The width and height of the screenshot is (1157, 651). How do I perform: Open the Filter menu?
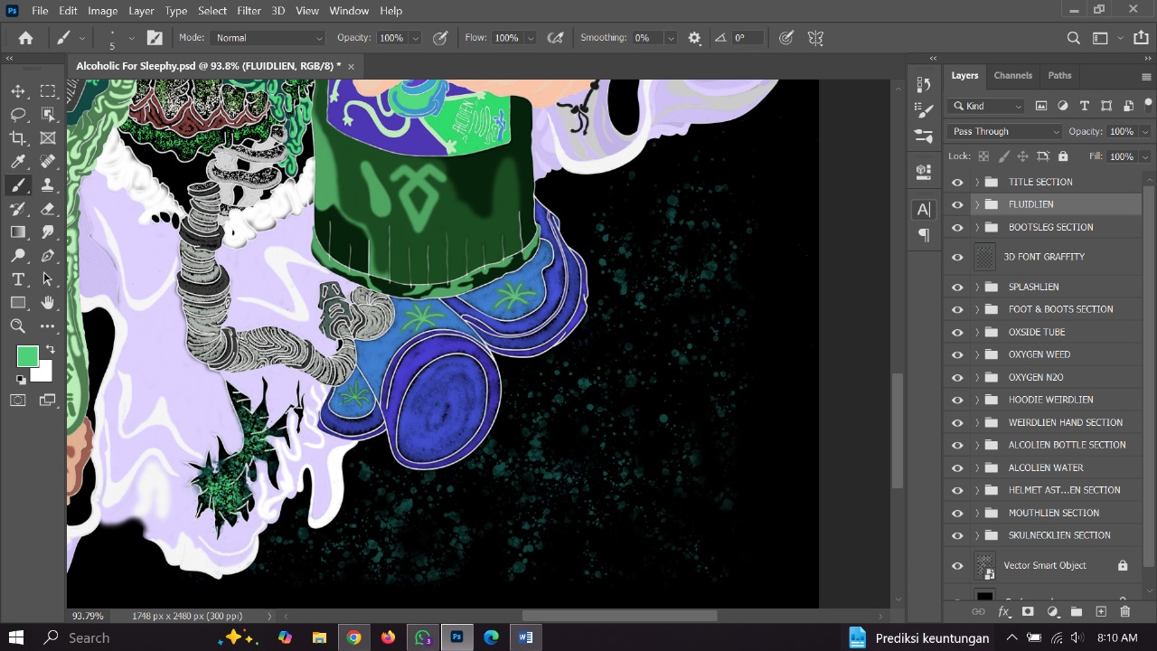tap(248, 10)
